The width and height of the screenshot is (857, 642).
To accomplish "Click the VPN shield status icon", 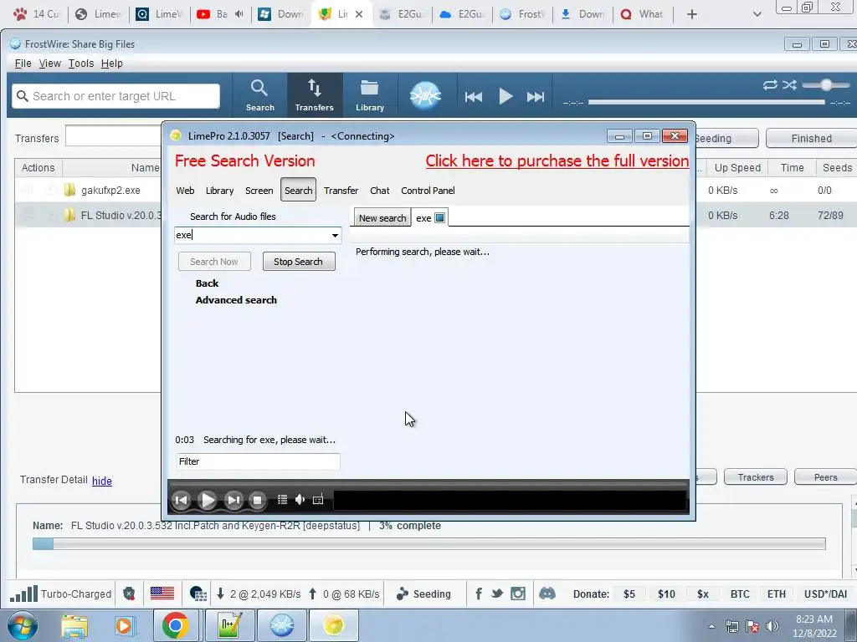I will [129, 594].
